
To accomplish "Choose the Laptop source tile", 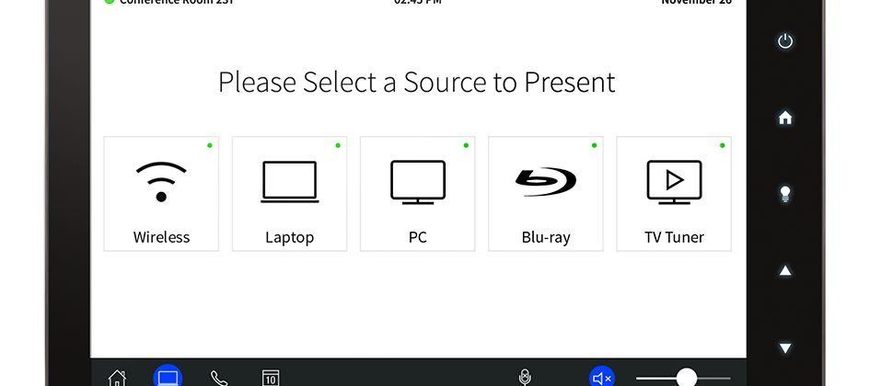I will pyautogui.click(x=290, y=194).
